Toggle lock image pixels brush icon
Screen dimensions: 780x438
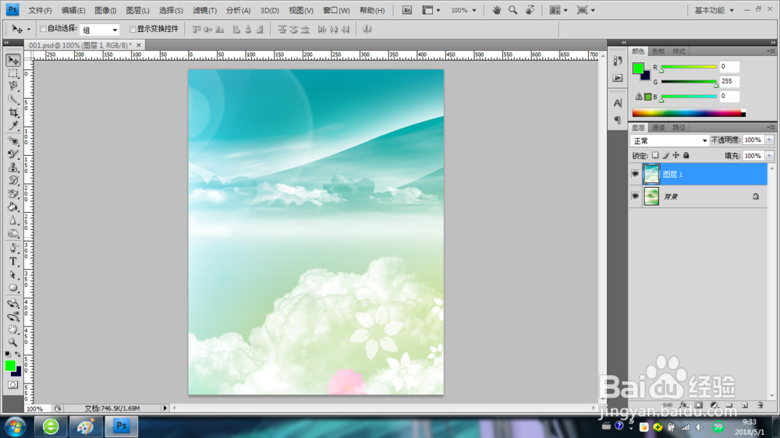point(665,156)
